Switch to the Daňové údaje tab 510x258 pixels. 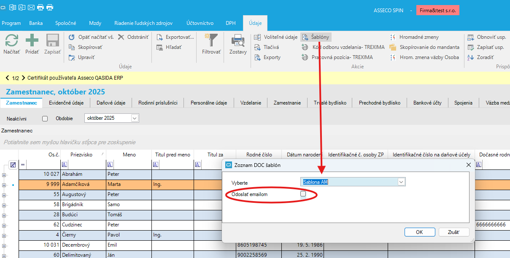[x=111, y=102]
